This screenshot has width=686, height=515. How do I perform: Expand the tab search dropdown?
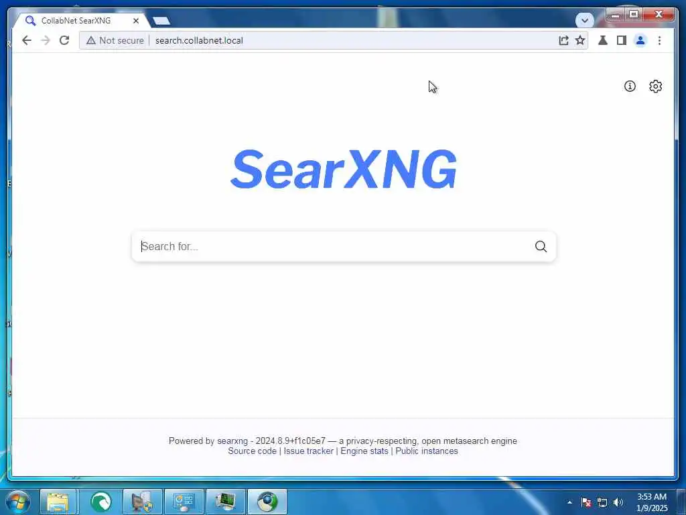tap(584, 20)
